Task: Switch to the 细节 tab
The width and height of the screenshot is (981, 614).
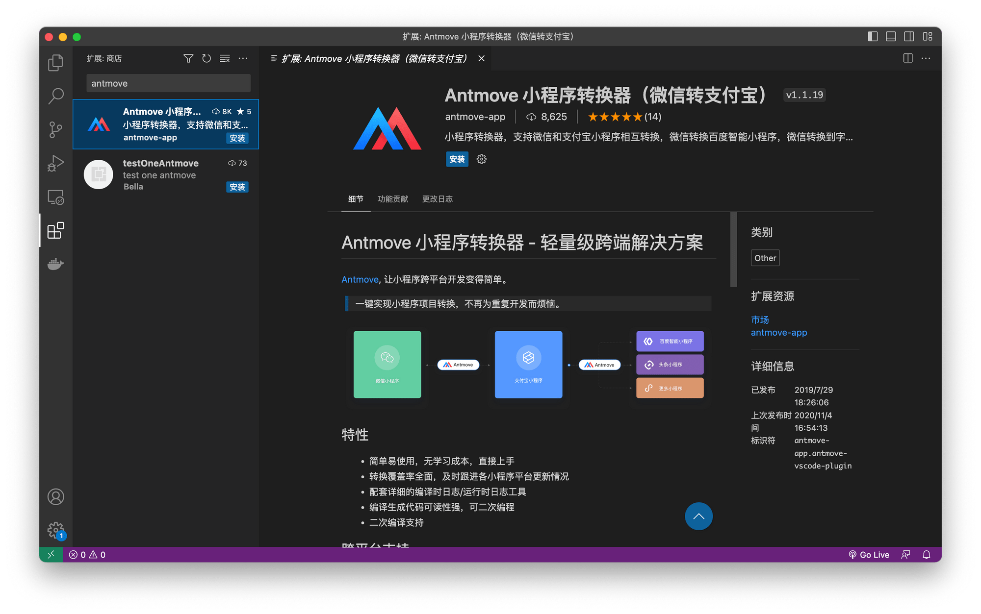Action: 356,199
